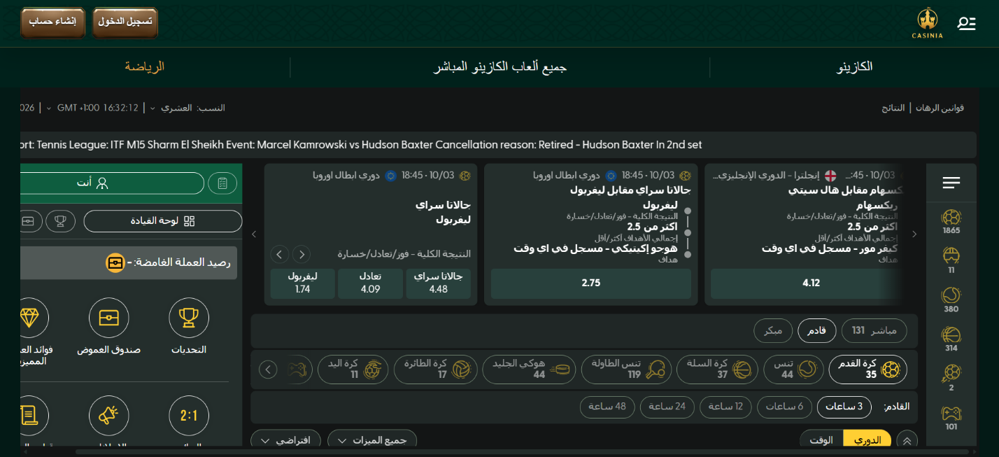Click the table tennis icon with 119 events
This screenshot has height=457, width=999.
click(x=627, y=369)
